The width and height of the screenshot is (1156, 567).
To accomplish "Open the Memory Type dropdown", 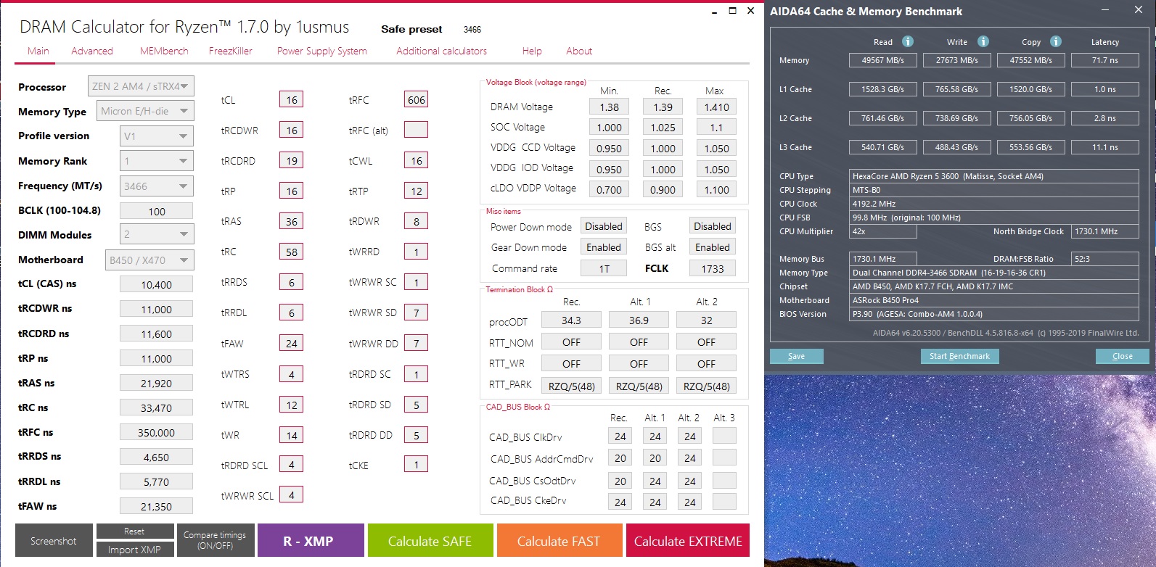I will point(145,111).
